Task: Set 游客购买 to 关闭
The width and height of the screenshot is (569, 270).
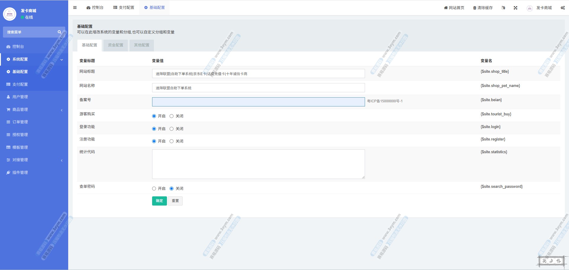Action: pyautogui.click(x=171, y=116)
